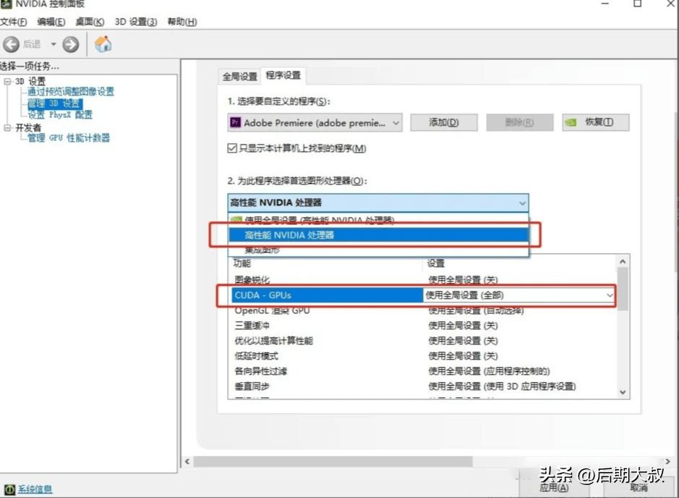Image resolution: width=679 pixels, height=498 pixels.
Task: Open the preferred graphics processor dropdown
Action: (522, 203)
